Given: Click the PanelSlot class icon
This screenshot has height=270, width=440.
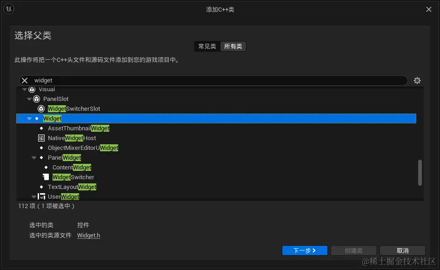Looking at the screenshot, I should tap(37, 99).
